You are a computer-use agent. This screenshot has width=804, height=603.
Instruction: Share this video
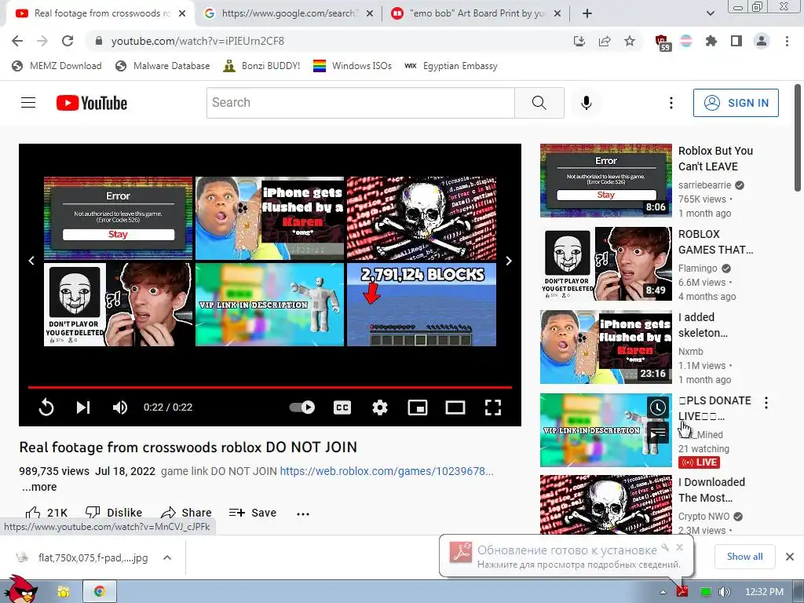pos(185,513)
